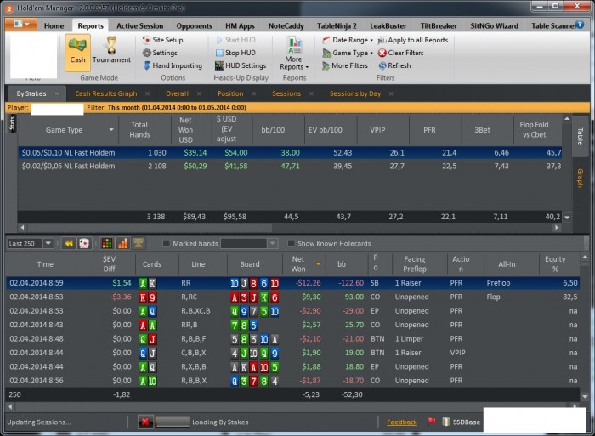
Task: Refresh the report
Action: 394,65
